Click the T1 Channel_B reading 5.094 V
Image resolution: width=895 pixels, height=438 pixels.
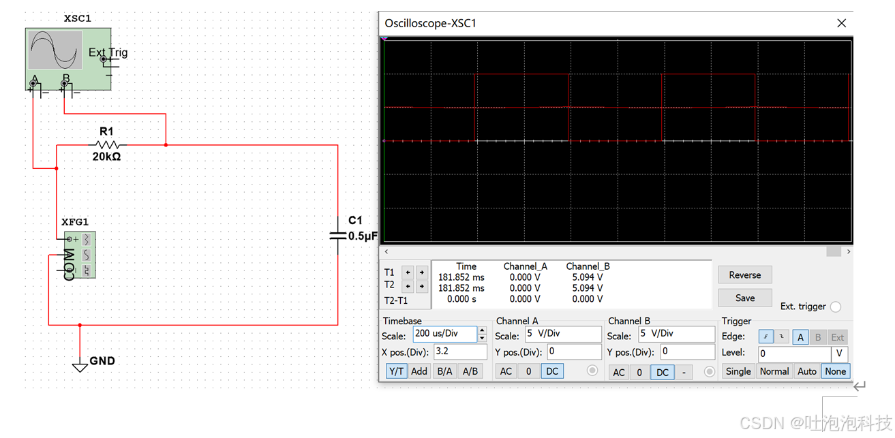588,277
